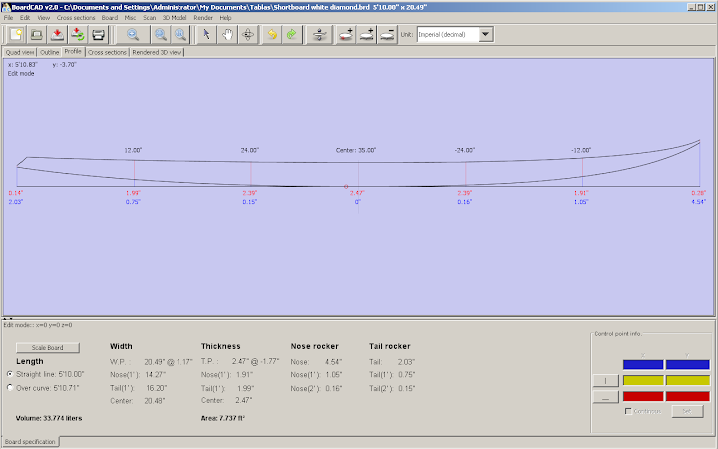Select the rotate view tool icon
Screen dimensions: 718x449
[x=248, y=34]
